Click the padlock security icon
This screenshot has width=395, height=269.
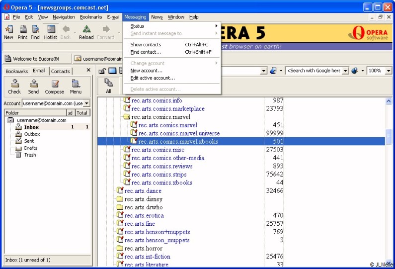102,71
